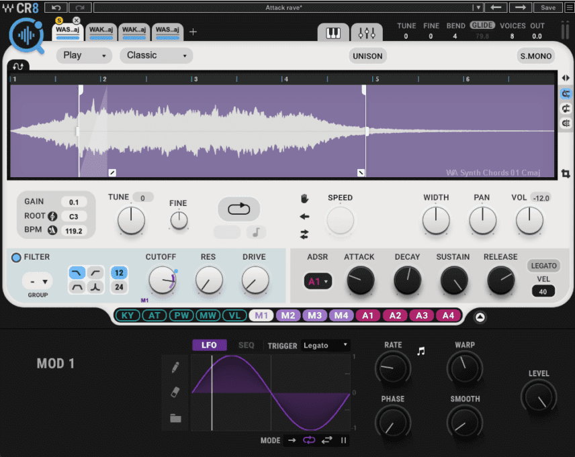Click the BPM value 119.2
575x457 pixels.
pyautogui.click(x=74, y=231)
